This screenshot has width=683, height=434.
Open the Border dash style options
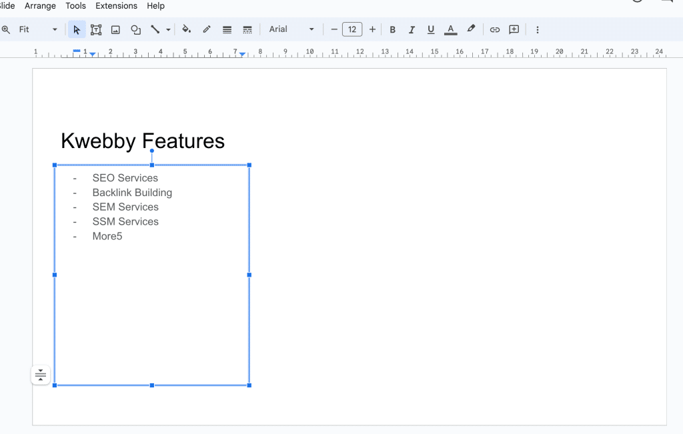coord(247,29)
